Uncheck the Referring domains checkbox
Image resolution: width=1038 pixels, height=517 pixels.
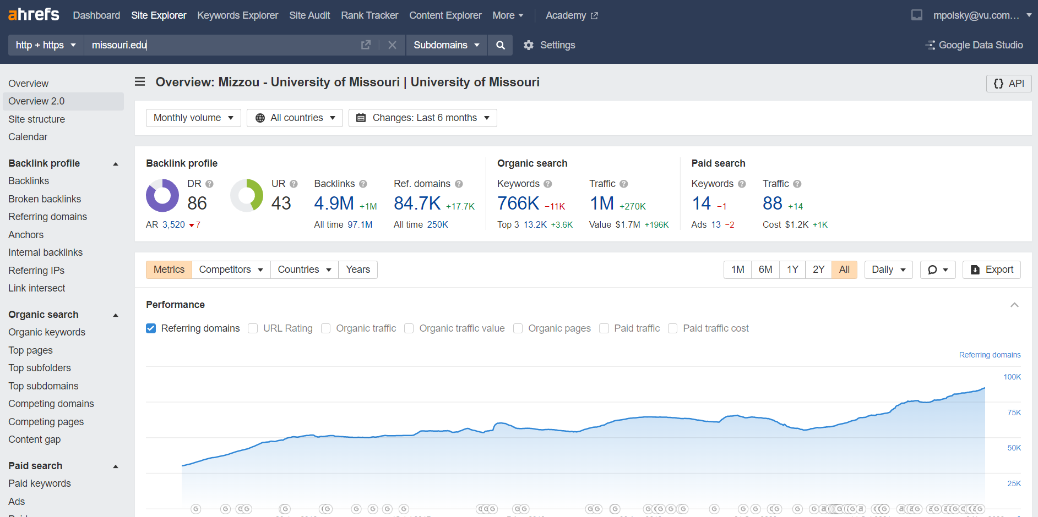click(151, 328)
